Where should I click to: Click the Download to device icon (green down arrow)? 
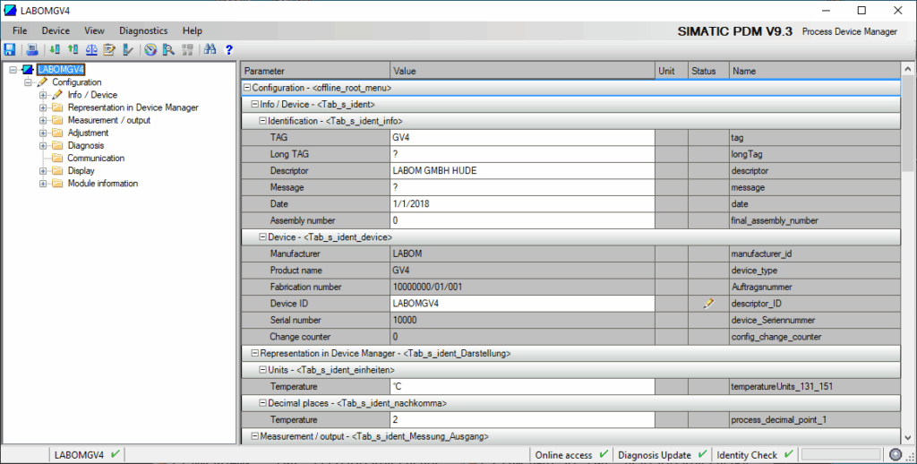tap(55, 49)
